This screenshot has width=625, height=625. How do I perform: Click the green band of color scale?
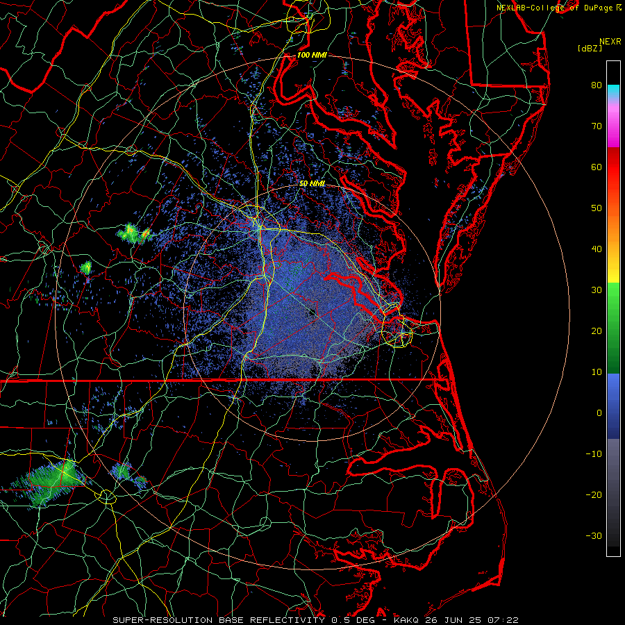point(613,328)
